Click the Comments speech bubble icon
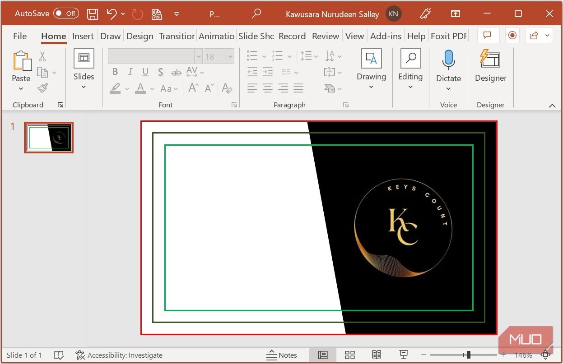Image resolution: width=563 pixels, height=364 pixels. point(487,35)
